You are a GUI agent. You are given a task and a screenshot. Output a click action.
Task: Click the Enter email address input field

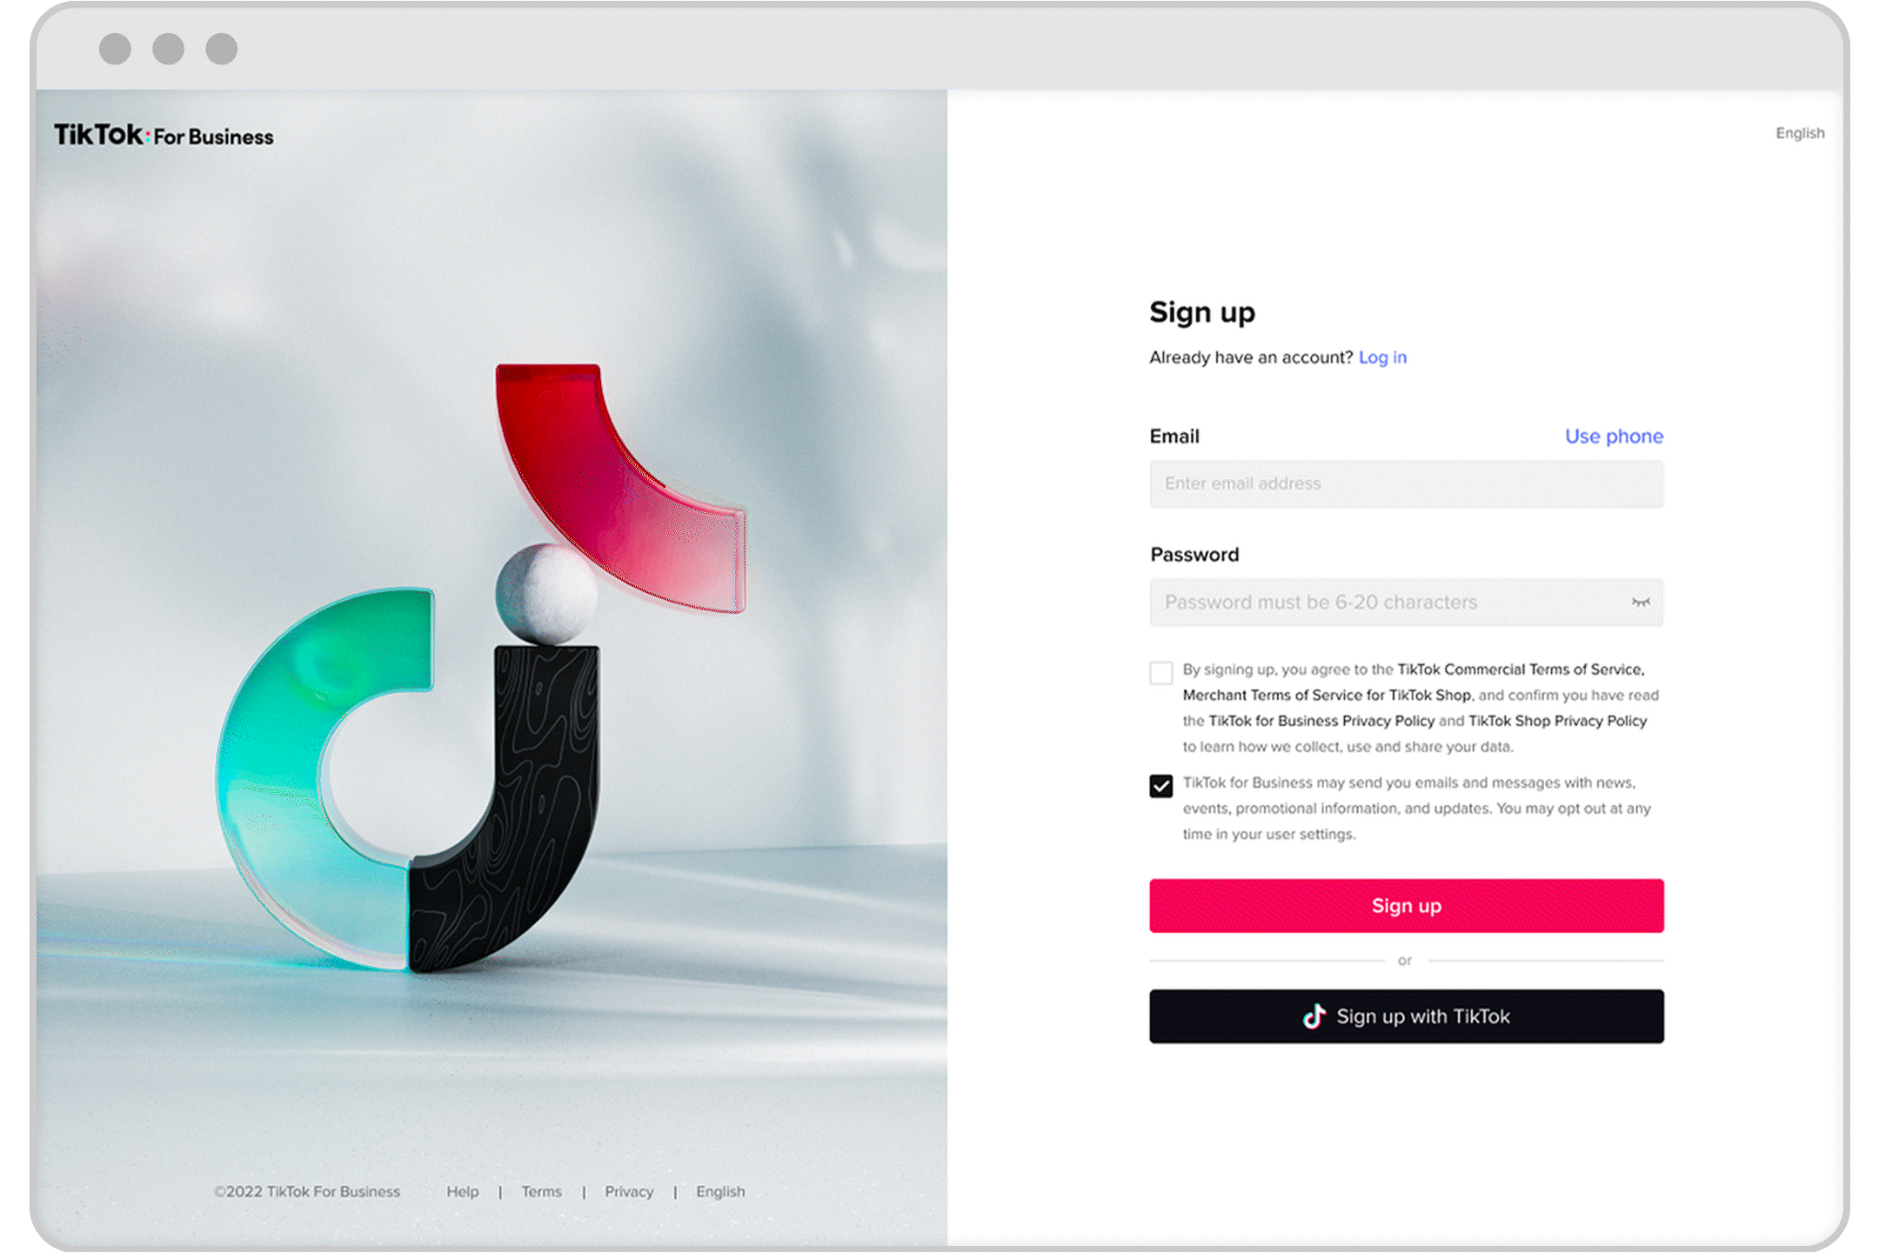[x=1404, y=483]
